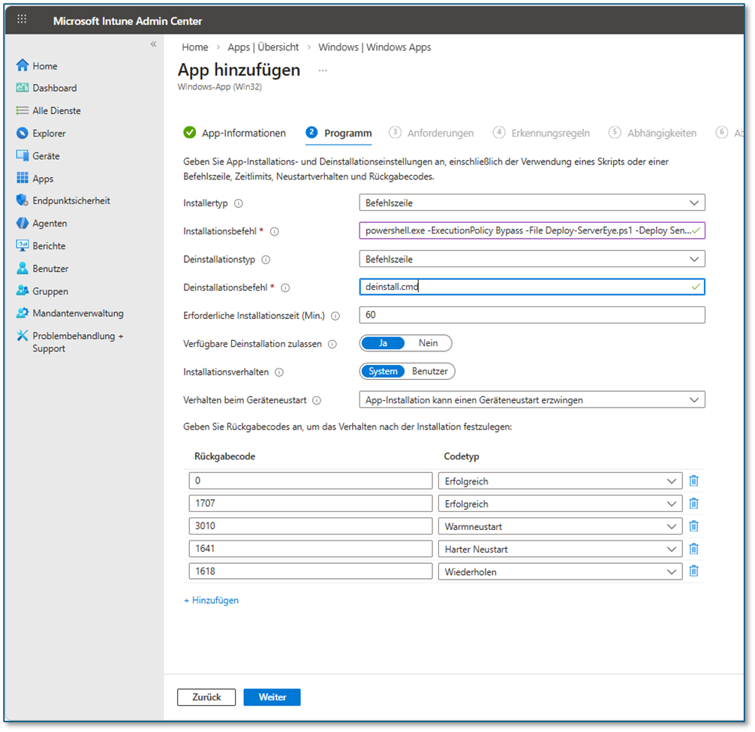Image resolution: width=755 pixels, height=732 pixels.
Task: Click into the Deinstallationsbefehl field
Action: coord(532,287)
